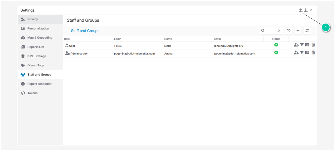Screen dimensions: 336x151
Task: Open list details icon for Elena's row
Action: tap(307, 45)
